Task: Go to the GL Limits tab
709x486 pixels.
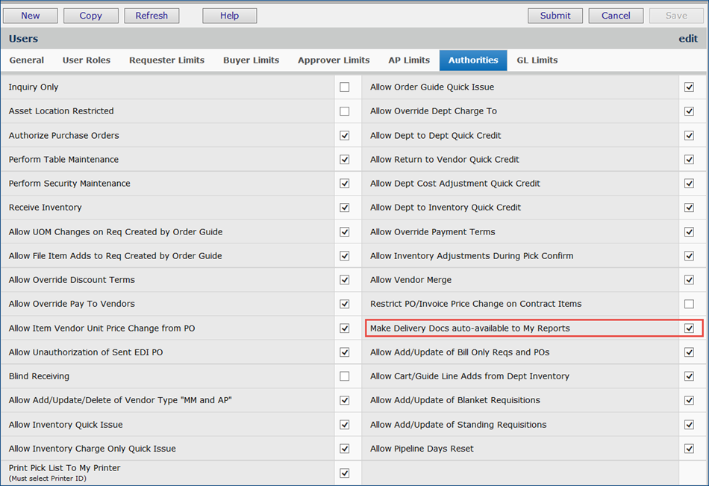Action: [x=537, y=60]
